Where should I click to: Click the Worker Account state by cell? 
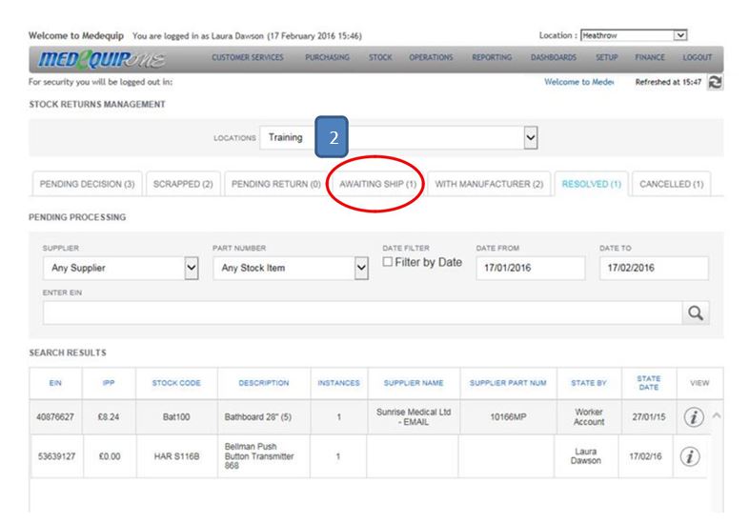point(589,417)
